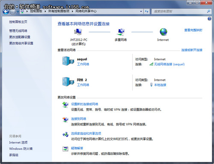Expand the arrow after 控制面板 breadcrumb
214x164 pixels.
click(45, 11)
